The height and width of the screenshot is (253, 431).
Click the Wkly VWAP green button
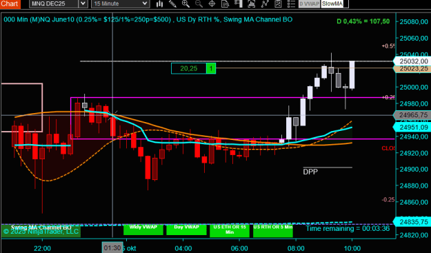(143, 230)
